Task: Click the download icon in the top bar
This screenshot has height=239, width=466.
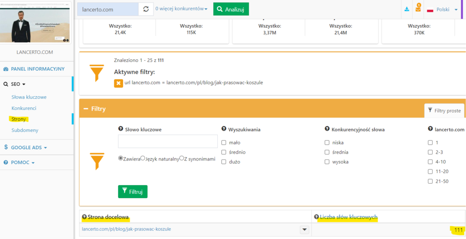Action: (407, 9)
